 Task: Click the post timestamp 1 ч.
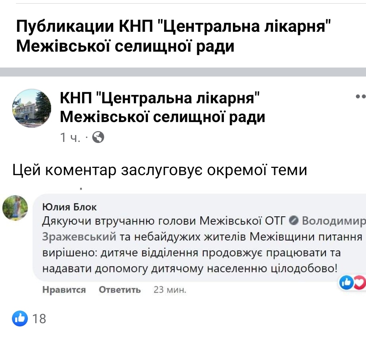(70, 137)
